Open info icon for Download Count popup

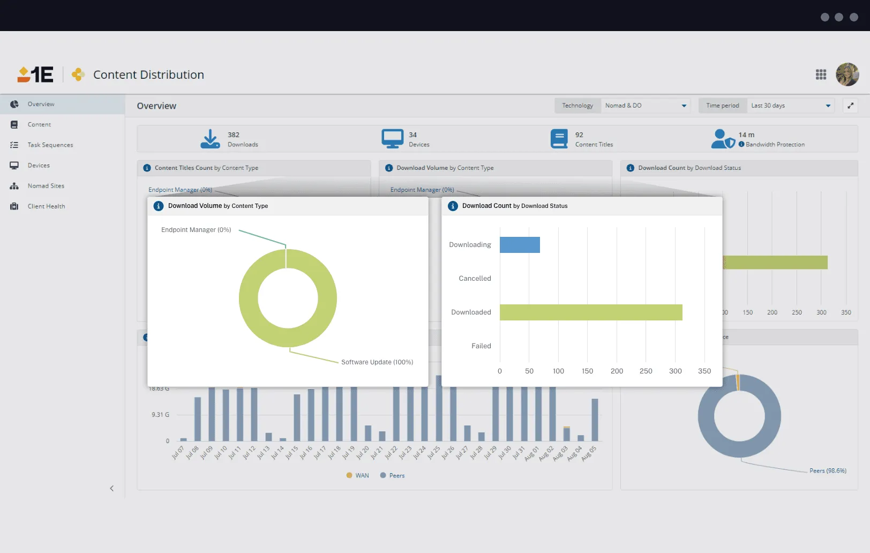pos(453,206)
